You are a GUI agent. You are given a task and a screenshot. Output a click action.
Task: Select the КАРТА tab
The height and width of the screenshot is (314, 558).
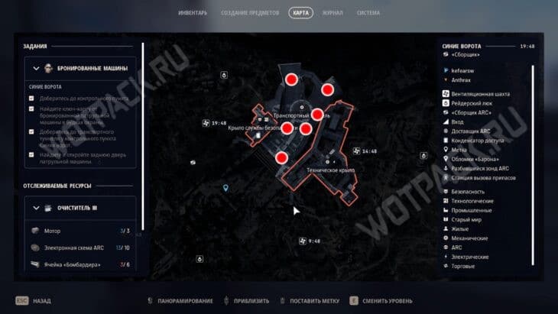[300, 13]
